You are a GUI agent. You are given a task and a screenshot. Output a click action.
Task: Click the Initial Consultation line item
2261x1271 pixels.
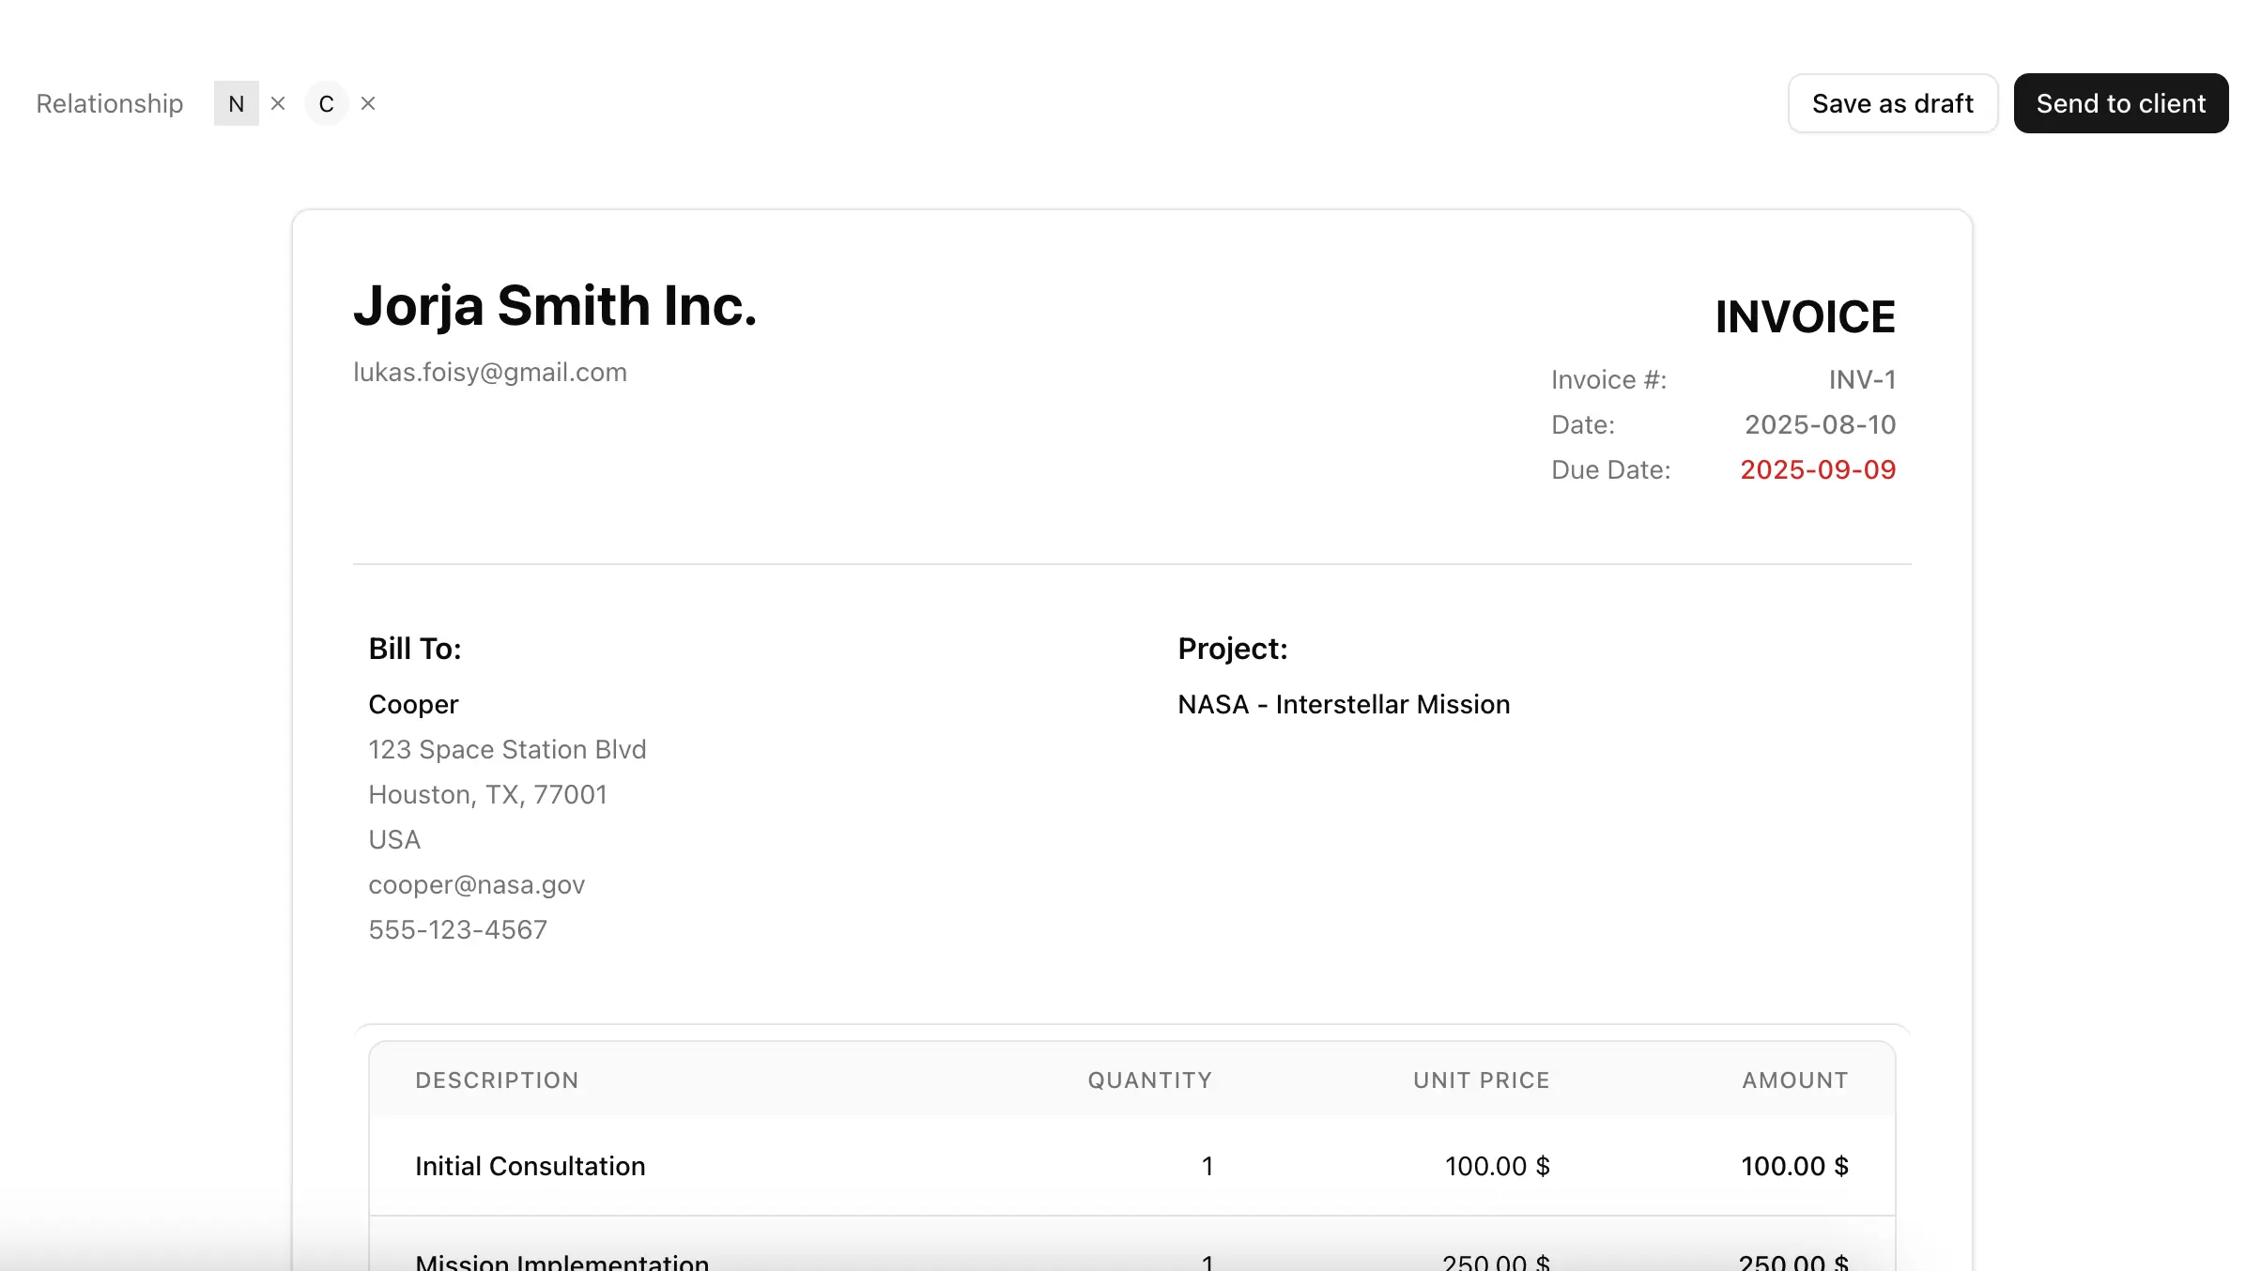click(530, 1166)
